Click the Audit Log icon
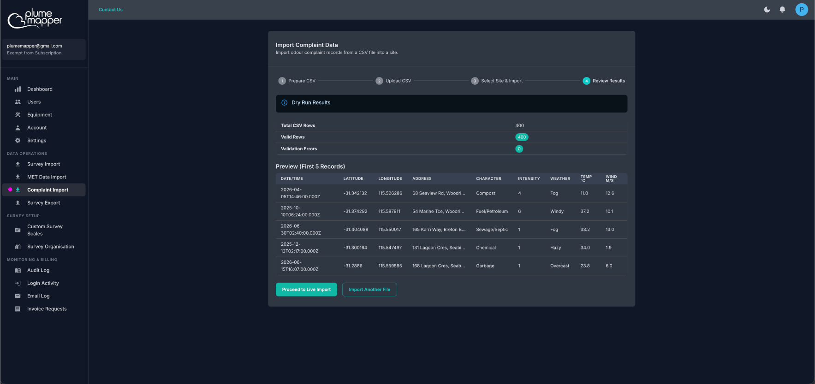Screen dimensions: 815x384 (18, 271)
